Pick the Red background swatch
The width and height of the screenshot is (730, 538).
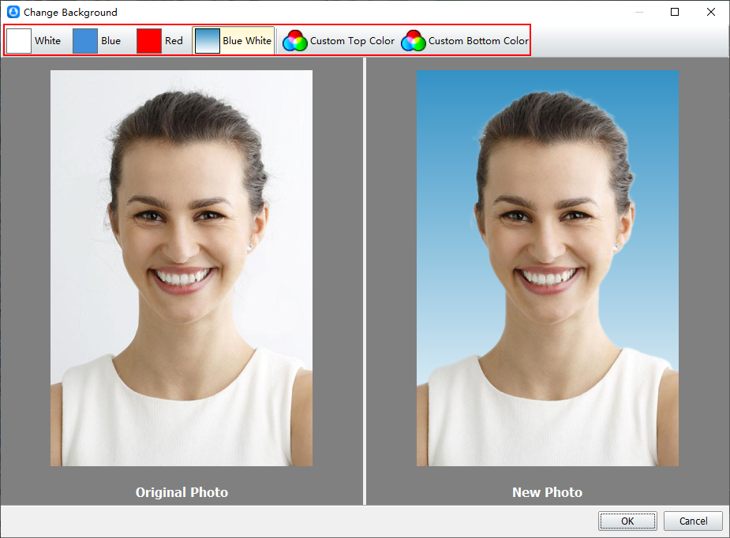(149, 41)
